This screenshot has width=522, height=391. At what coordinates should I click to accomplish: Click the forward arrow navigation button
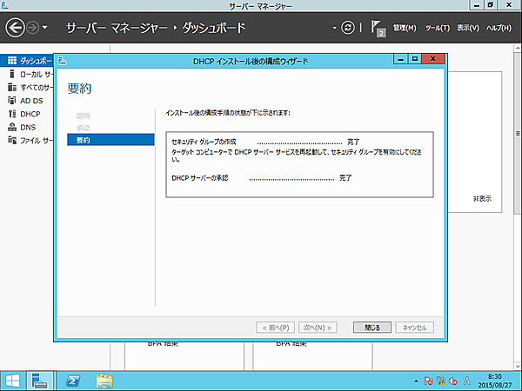[33, 28]
